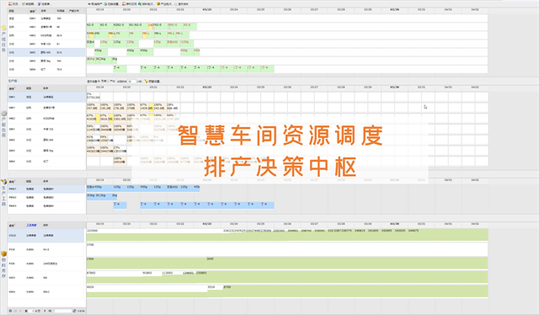
Task: Select the 产出 radio button
Action: (109, 82)
